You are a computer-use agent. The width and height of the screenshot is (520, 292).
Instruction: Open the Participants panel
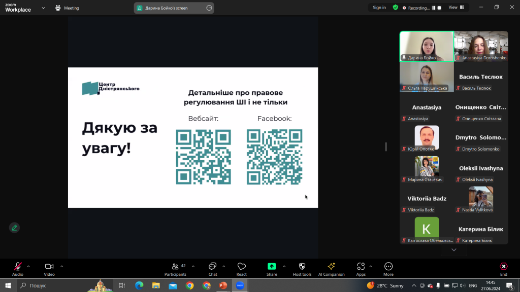(175, 269)
